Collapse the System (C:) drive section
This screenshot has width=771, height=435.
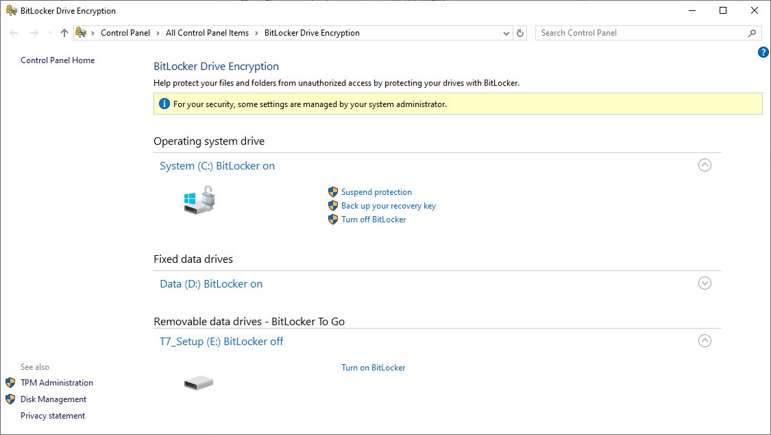tap(705, 165)
